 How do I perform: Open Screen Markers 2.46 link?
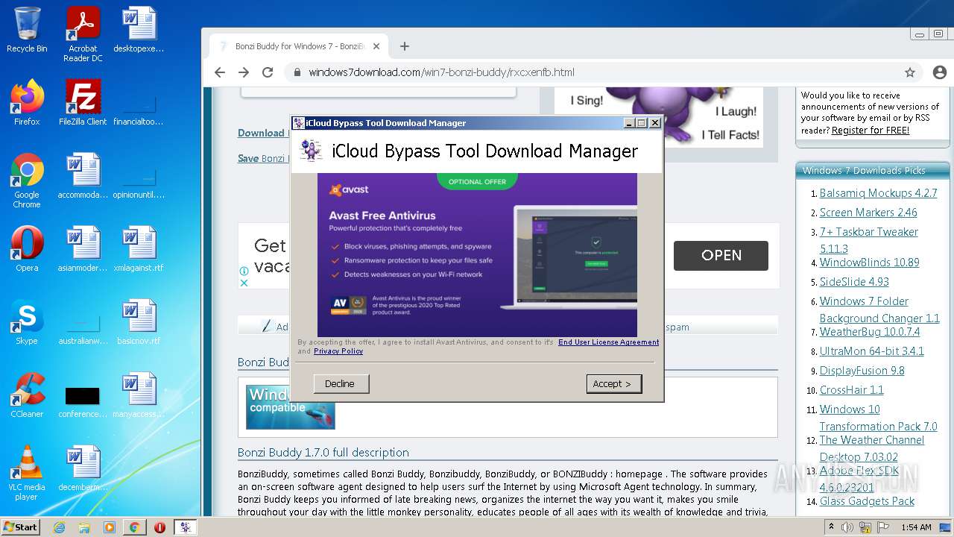pos(868,213)
